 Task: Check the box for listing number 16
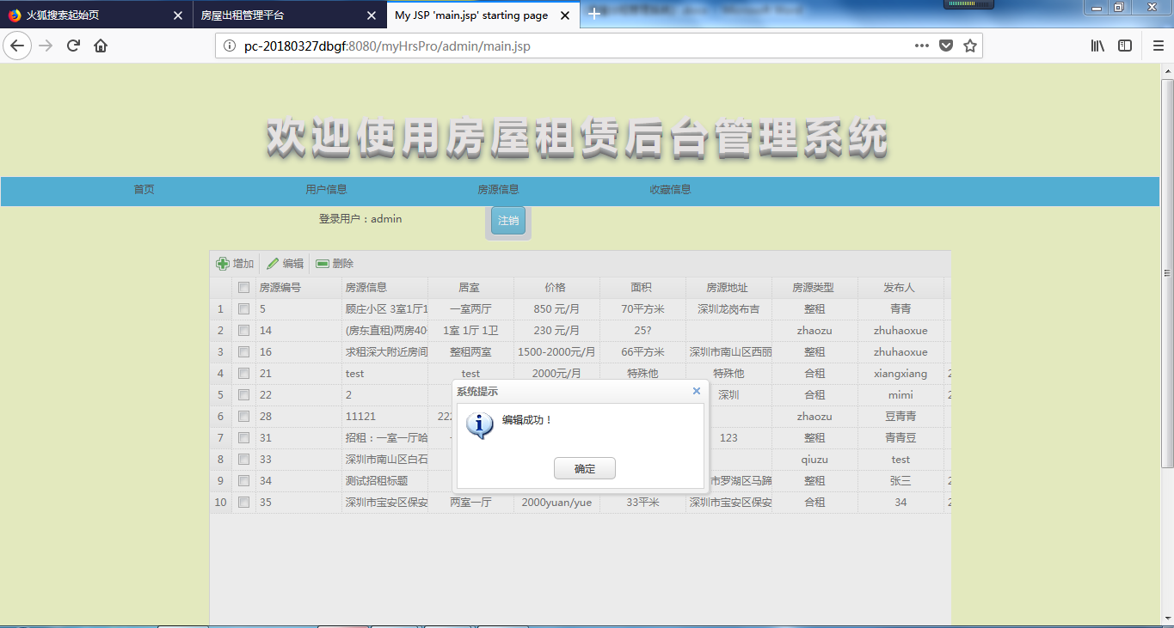[243, 352]
